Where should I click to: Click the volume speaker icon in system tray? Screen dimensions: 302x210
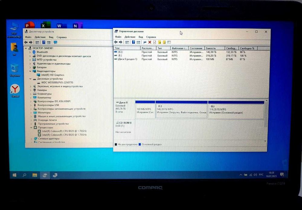pyautogui.click(x=255, y=175)
